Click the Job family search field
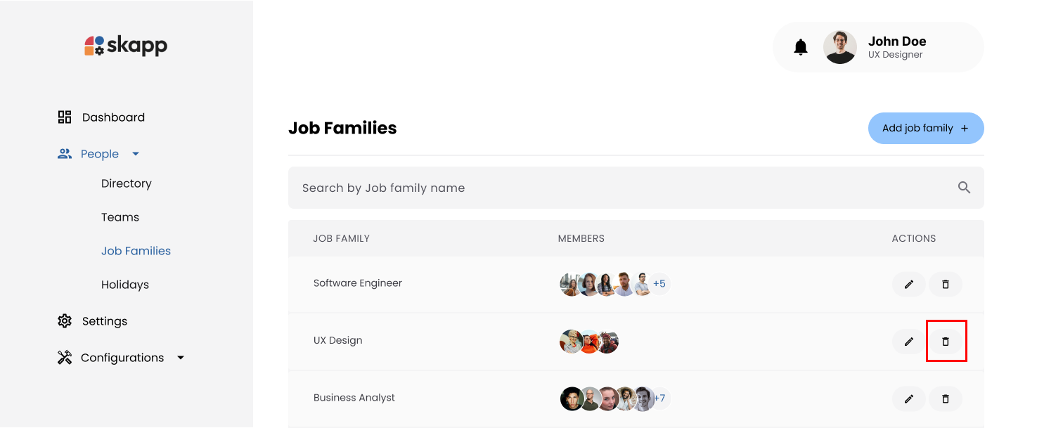Image resolution: width=1063 pixels, height=428 pixels. (x=492, y=188)
